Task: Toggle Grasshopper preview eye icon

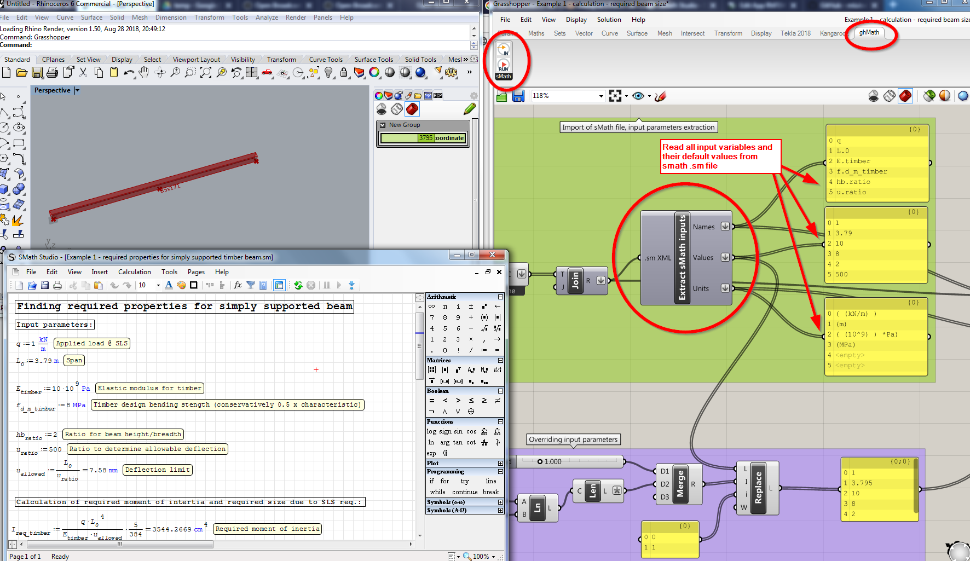Action: click(638, 96)
